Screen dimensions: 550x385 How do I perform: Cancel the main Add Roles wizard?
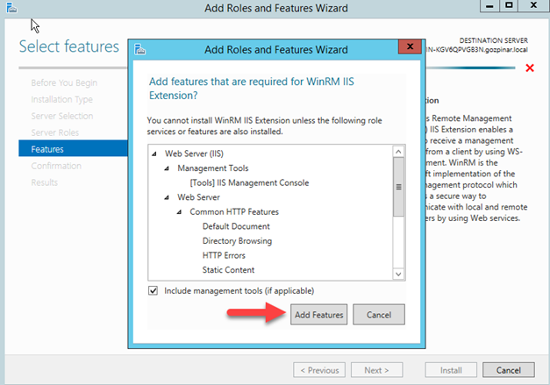click(509, 370)
